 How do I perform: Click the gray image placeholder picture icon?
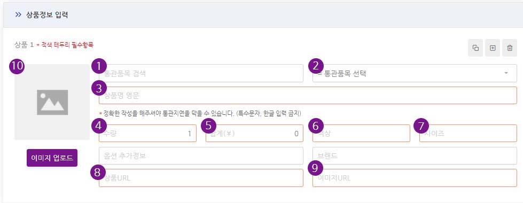(x=52, y=102)
